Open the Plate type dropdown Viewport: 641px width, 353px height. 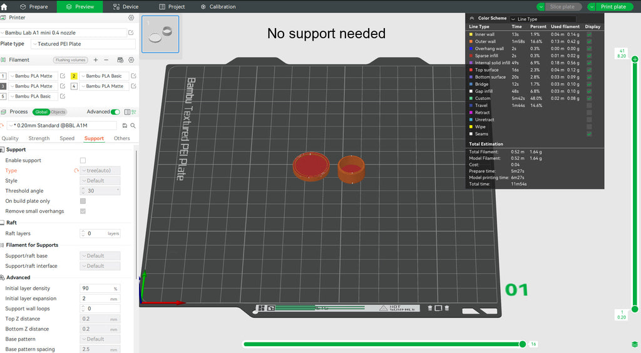coord(83,44)
